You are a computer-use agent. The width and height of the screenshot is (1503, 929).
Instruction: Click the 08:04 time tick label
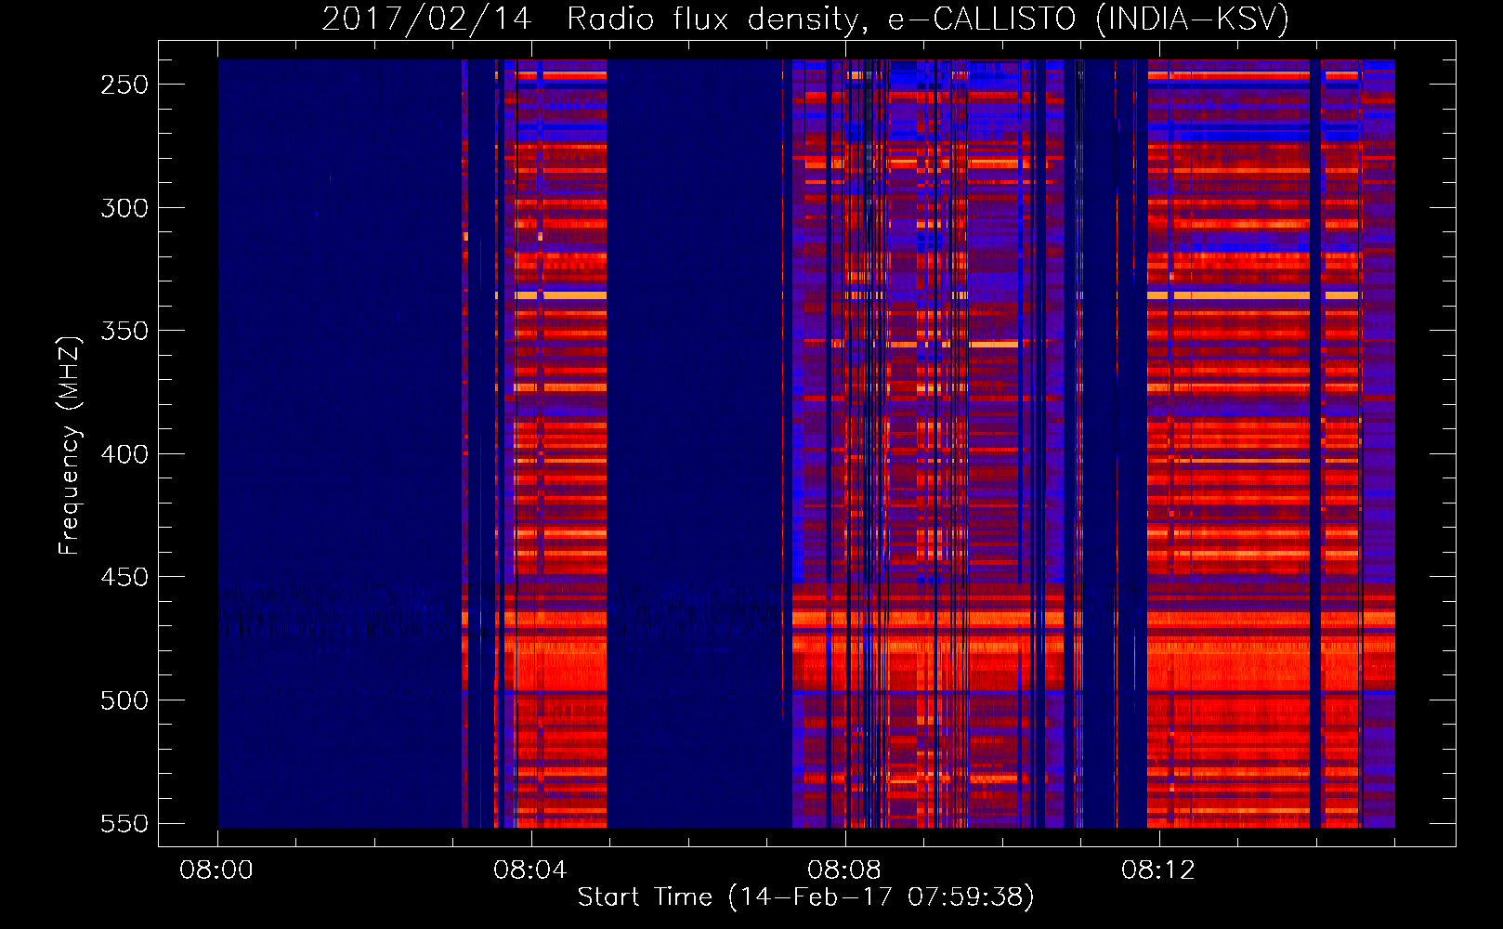pos(530,870)
